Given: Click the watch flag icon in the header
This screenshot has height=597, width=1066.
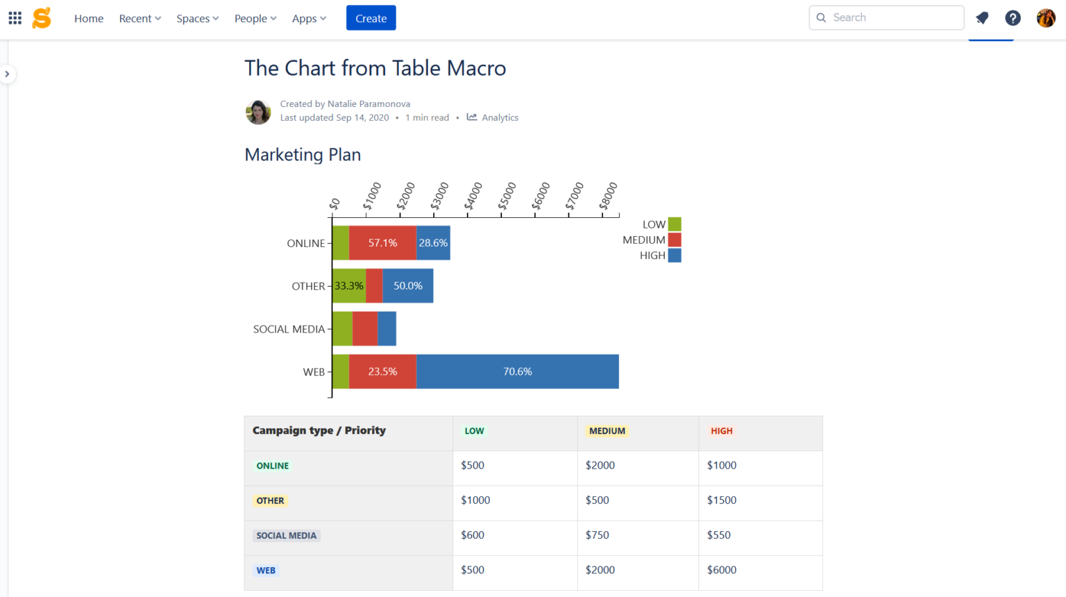Looking at the screenshot, I should [x=982, y=18].
